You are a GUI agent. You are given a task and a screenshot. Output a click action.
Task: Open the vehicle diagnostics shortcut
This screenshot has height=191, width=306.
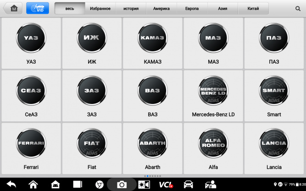point(188,185)
